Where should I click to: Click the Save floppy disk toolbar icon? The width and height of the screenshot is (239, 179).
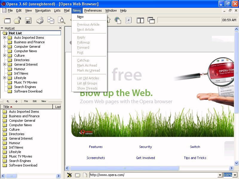click(28, 20)
